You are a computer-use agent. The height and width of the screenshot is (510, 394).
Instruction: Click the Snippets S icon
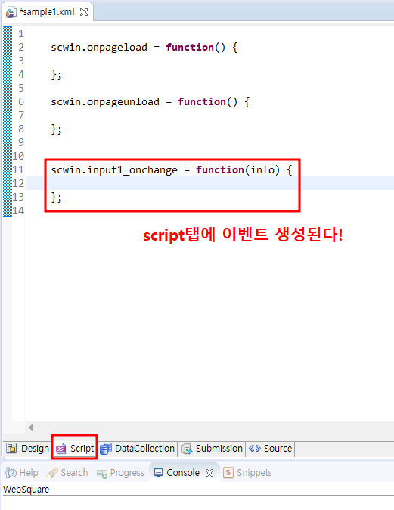pos(228,473)
